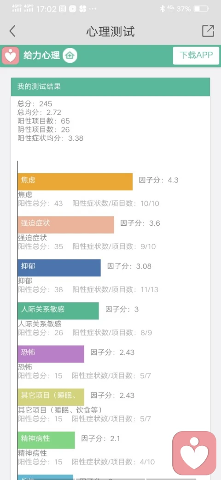Open the share icon at top right
The width and height of the screenshot is (221, 480).
[208, 31]
